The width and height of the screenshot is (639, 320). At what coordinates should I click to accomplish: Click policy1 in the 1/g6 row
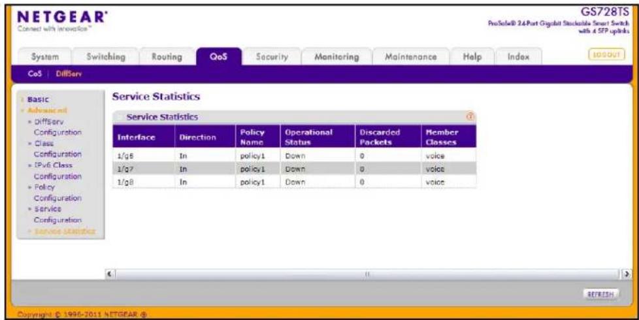coord(253,155)
